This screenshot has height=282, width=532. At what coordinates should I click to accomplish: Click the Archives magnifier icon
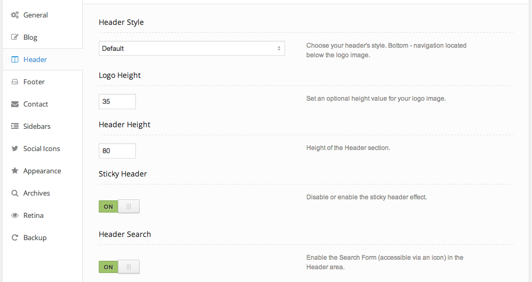(x=15, y=193)
